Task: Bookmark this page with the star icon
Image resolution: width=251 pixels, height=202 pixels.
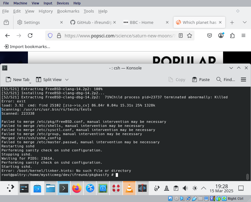Action: click(190, 36)
